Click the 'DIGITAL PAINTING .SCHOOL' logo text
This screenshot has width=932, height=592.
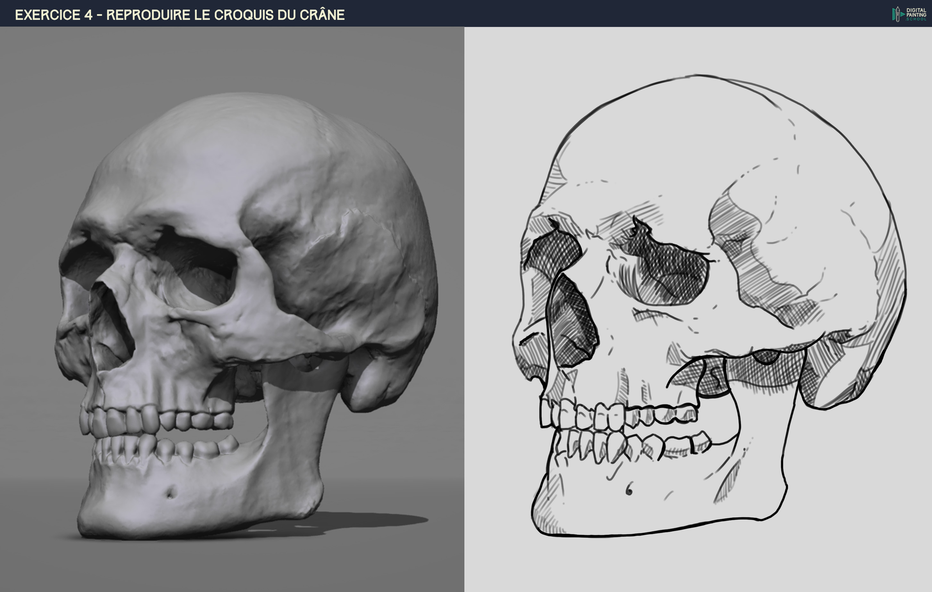pyautogui.click(x=916, y=14)
